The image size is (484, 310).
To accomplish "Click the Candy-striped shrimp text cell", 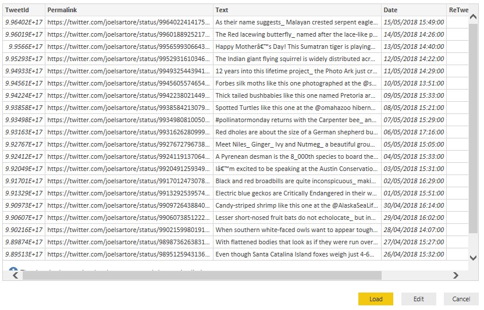I will [297, 205].
